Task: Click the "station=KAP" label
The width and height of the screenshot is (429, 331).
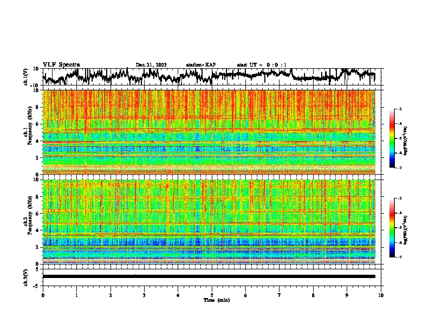Action: 201,65
